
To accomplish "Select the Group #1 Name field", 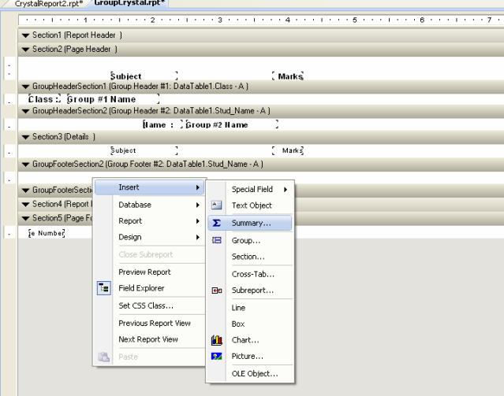I will (112, 100).
